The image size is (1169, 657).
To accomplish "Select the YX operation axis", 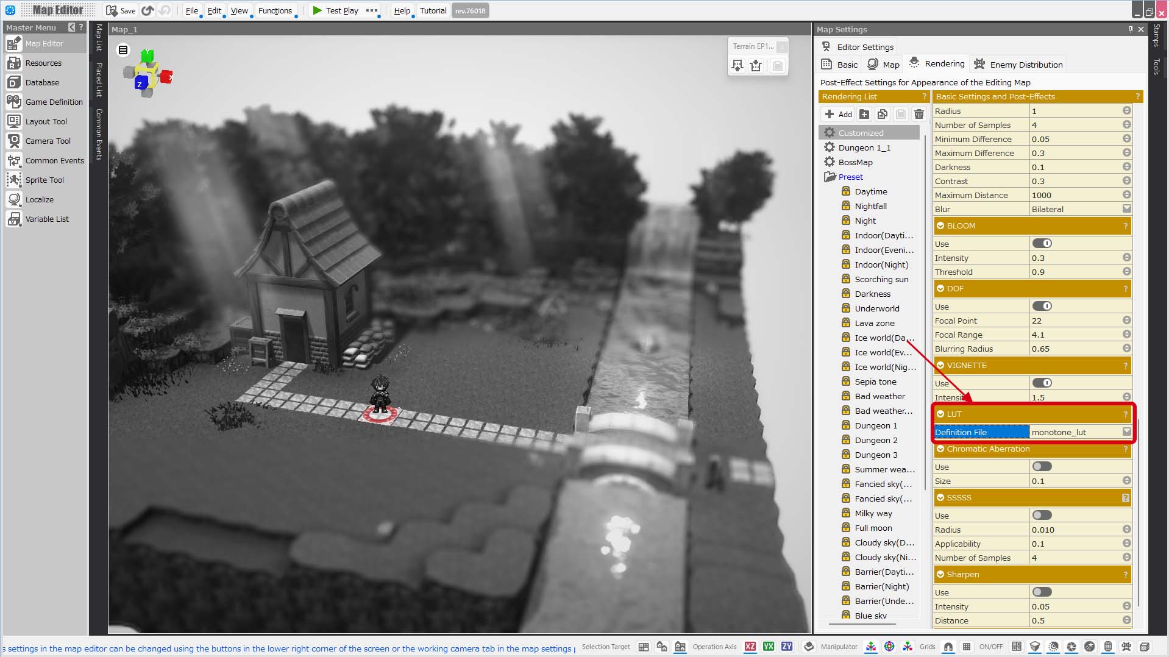I will tap(769, 647).
